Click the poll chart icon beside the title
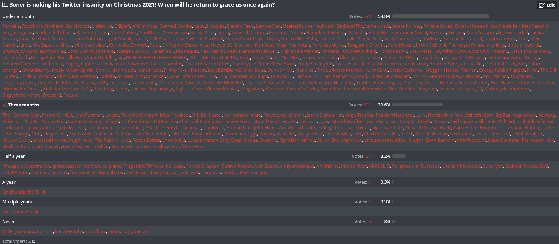 click(5, 5)
